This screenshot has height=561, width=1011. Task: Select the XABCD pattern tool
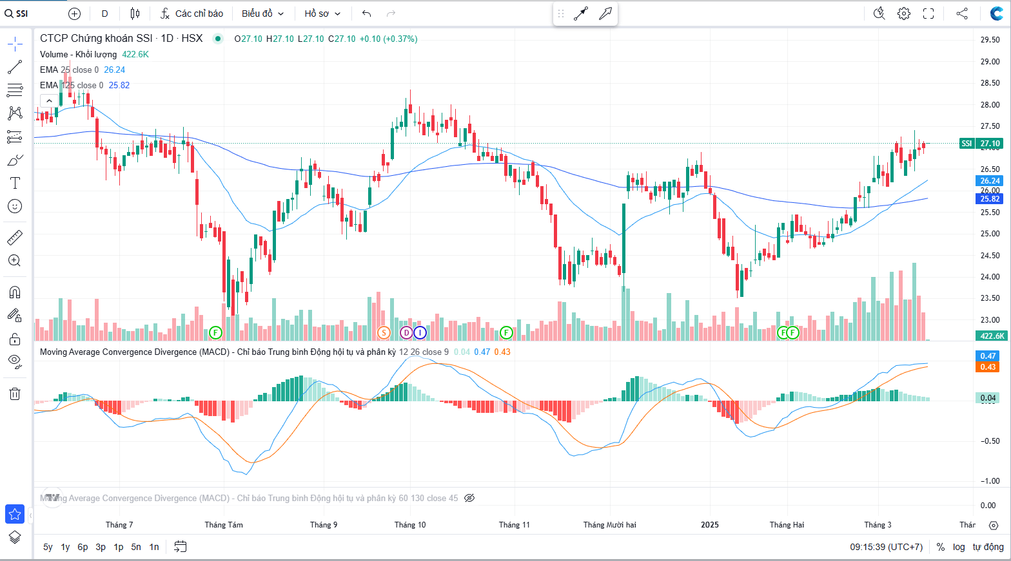pyautogui.click(x=15, y=113)
